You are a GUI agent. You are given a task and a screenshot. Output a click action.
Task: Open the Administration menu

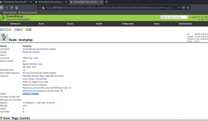(x=185, y=24)
